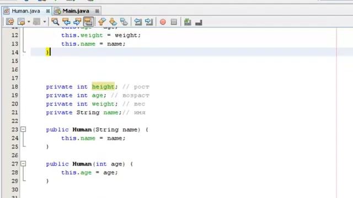Jump to the last edit location
The height and width of the screenshot is (198, 353).
coord(10,22)
